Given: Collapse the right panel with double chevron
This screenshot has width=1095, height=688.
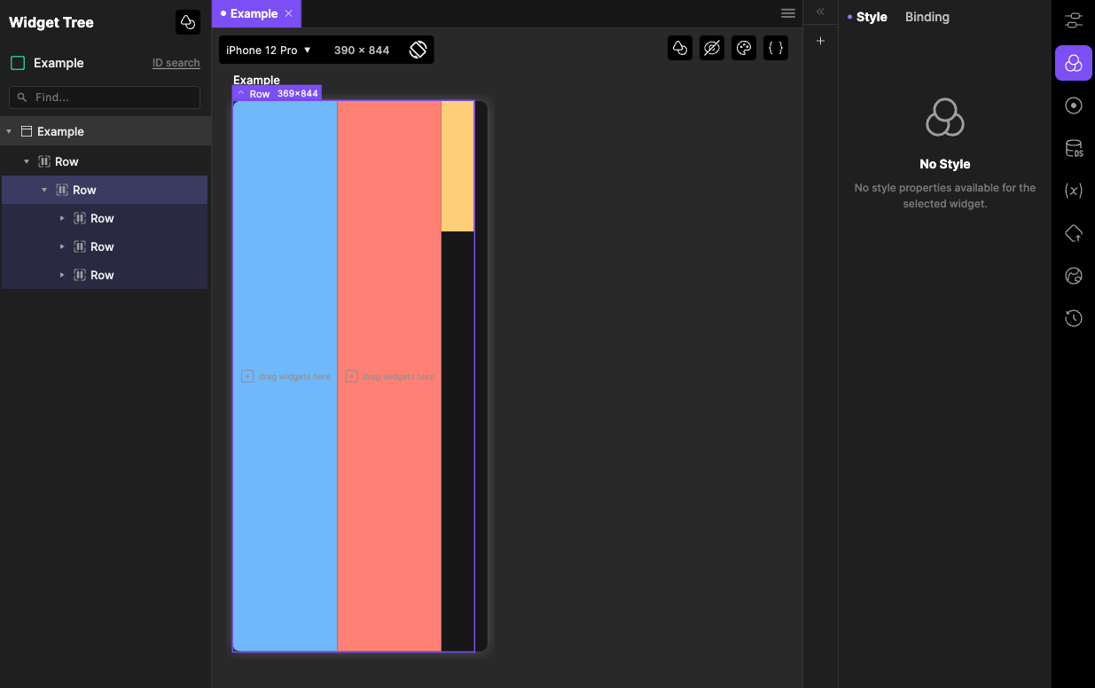Looking at the screenshot, I should click(x=820, y=12).
